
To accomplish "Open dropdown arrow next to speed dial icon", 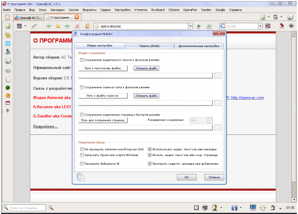I will [x=25, y=26].
